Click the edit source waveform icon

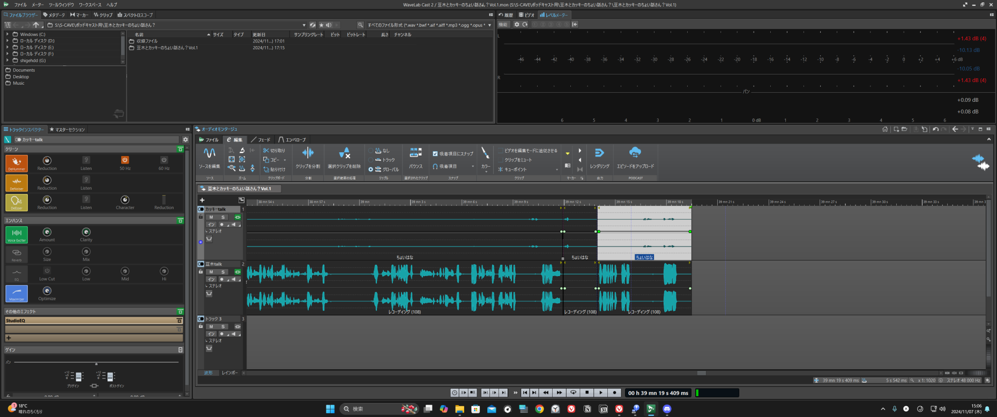(210, 153)
